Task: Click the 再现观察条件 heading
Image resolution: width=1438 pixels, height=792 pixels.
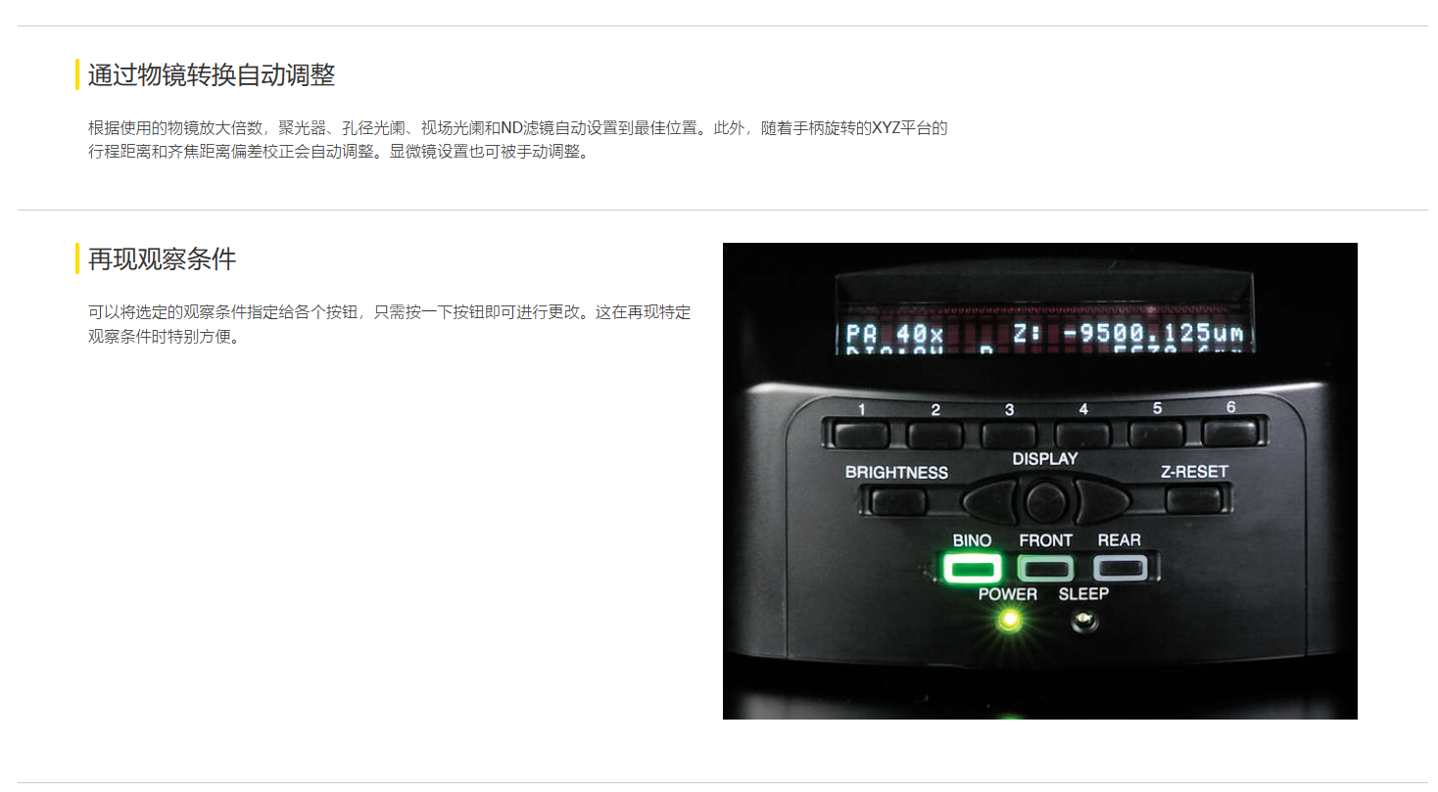Action: tap(162, 258)
